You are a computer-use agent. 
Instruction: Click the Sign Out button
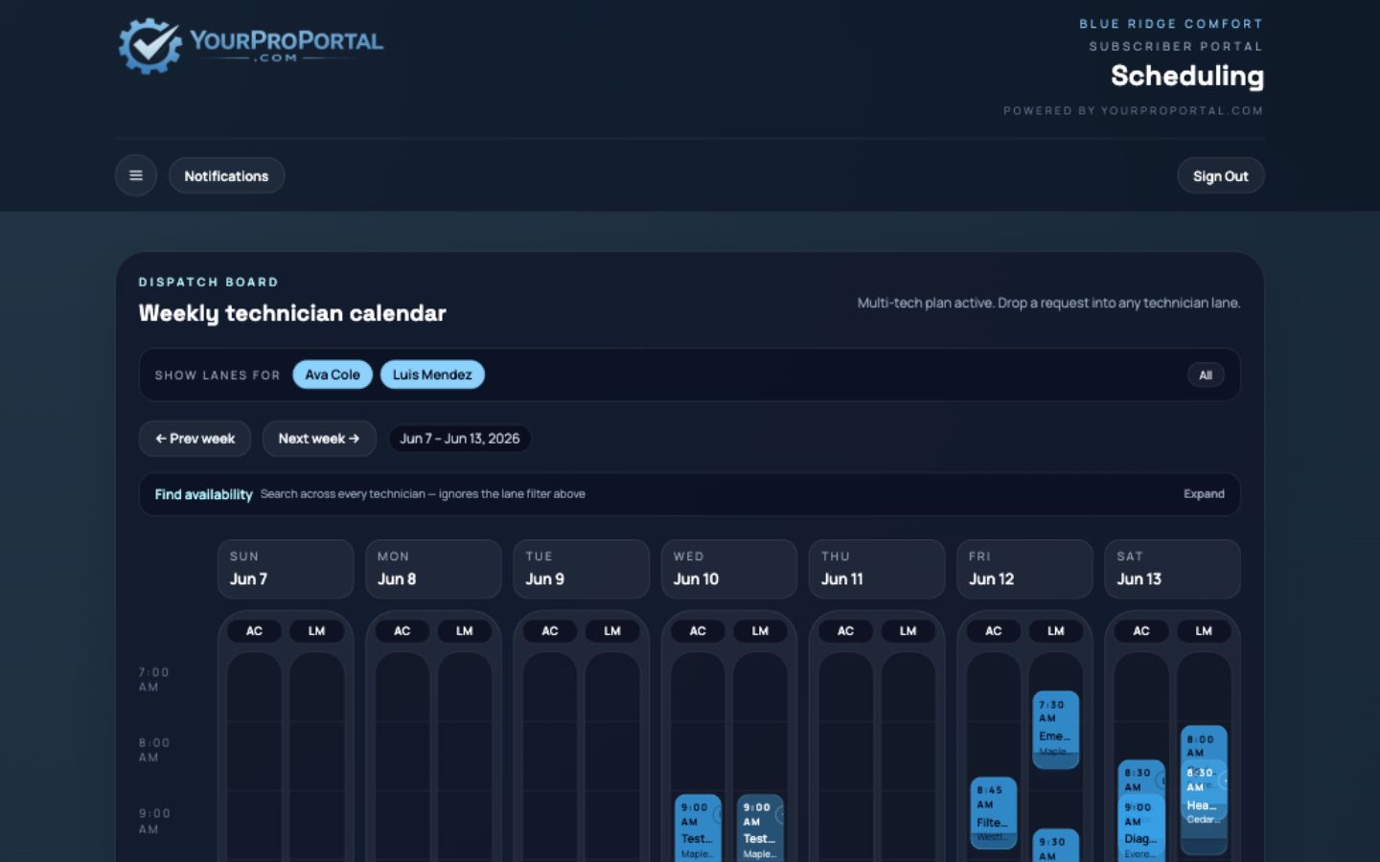(1220, 176)
